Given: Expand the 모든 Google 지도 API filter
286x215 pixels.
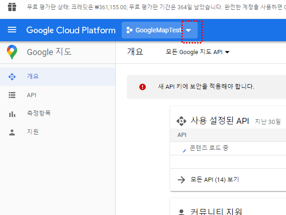Looking at the screenshot, I should pyautogui.click(x=198, y=52).
